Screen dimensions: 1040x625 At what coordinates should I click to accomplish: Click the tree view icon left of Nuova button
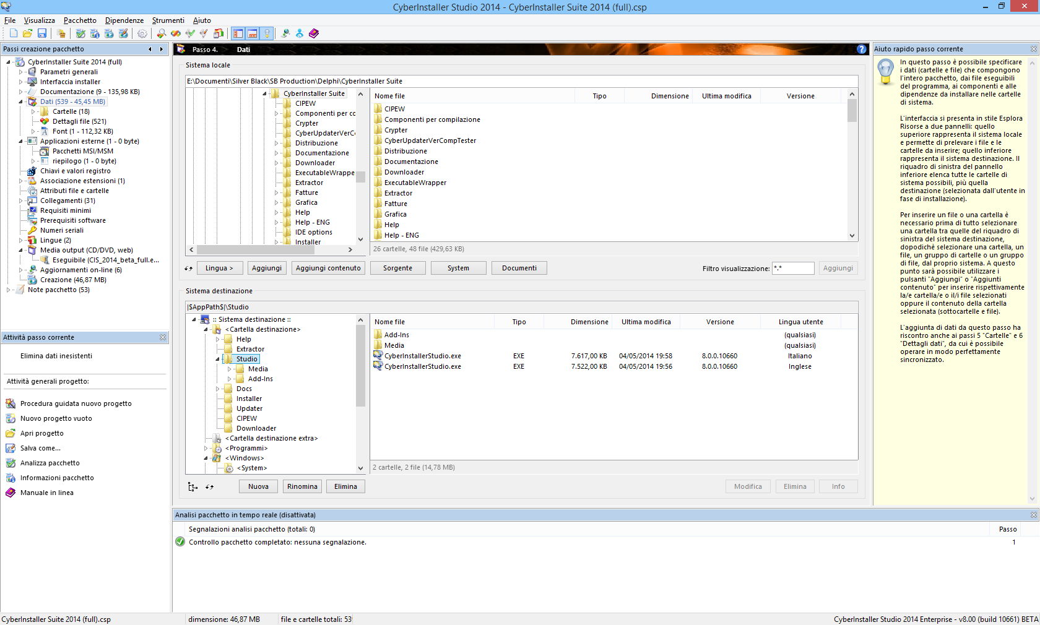click(193, 487)
